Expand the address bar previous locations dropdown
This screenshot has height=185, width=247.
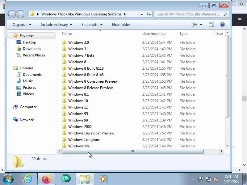[142, 14]
